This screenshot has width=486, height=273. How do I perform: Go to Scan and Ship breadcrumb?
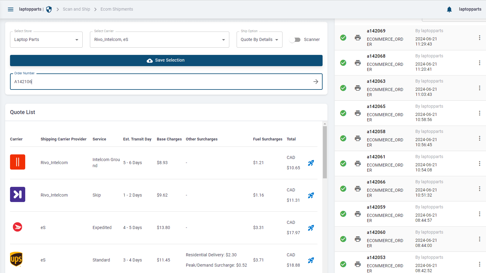[77, 9]
